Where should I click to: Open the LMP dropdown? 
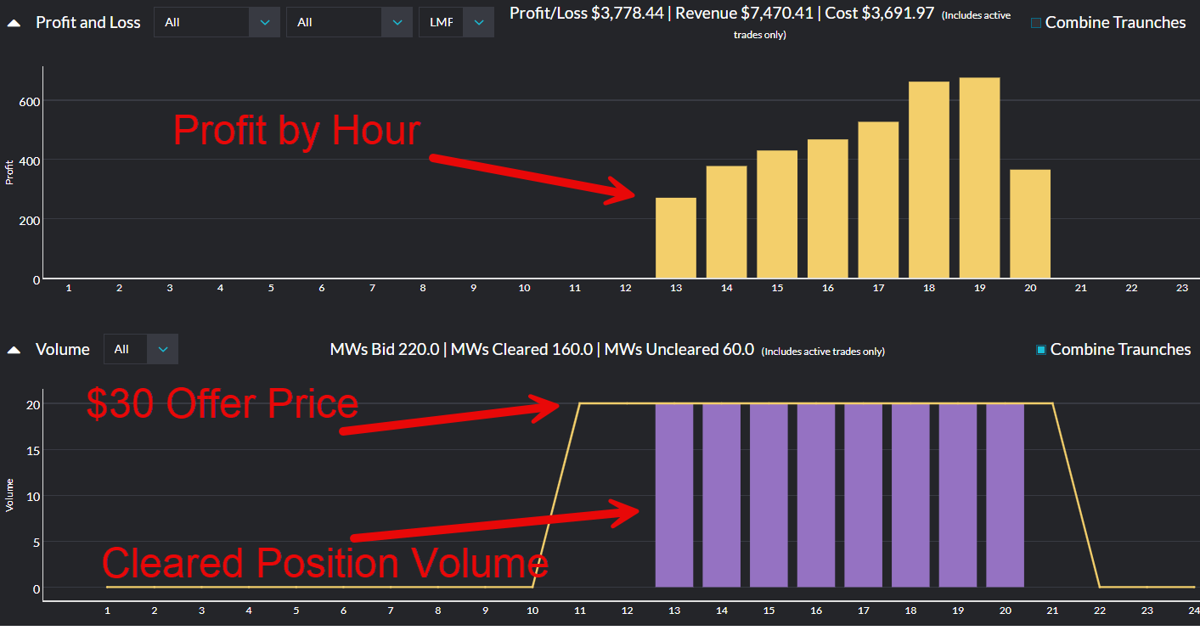click(x=457, y=22)
